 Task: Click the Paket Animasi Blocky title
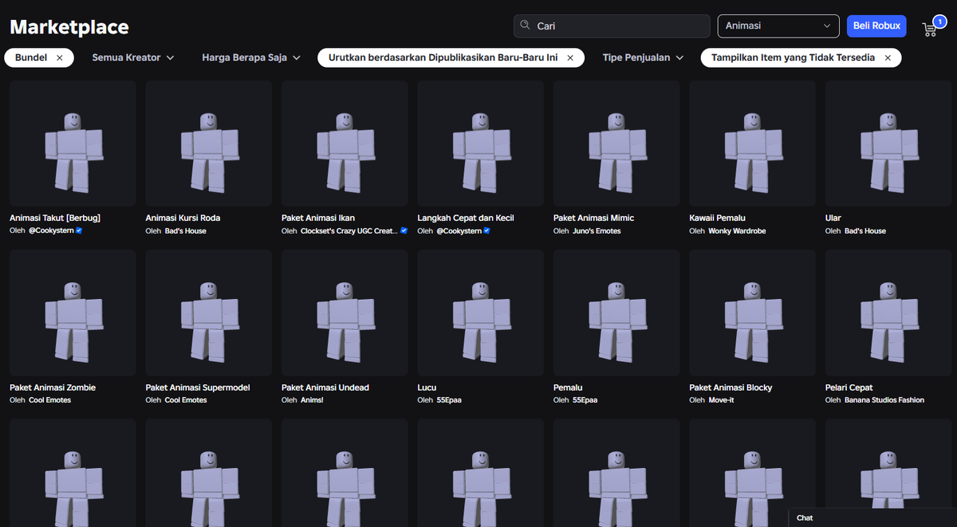point(731,387)
